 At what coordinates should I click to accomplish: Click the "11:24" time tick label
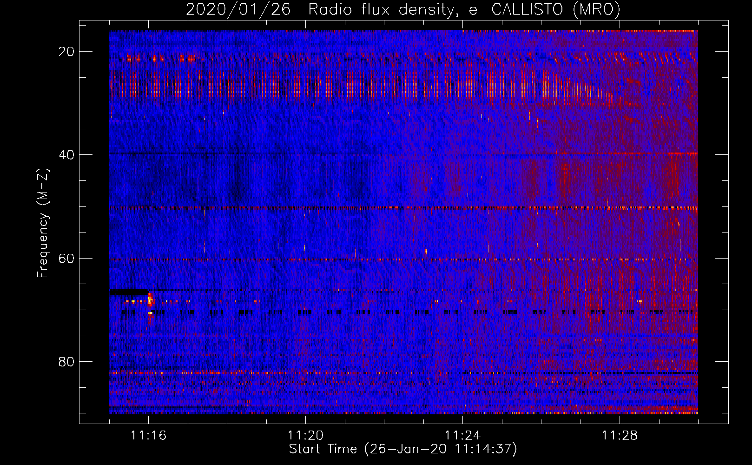[x=462, y=435]
